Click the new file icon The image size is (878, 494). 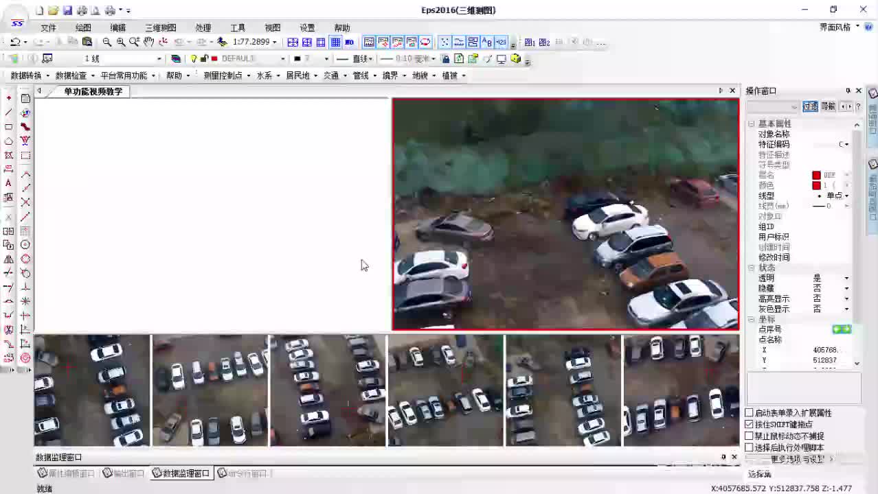pos(39,10)
